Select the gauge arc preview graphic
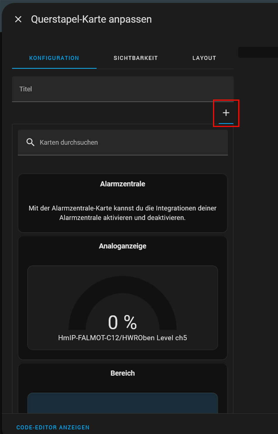The width and height of the screenshot is (278, 434). [x=123, y=303]
